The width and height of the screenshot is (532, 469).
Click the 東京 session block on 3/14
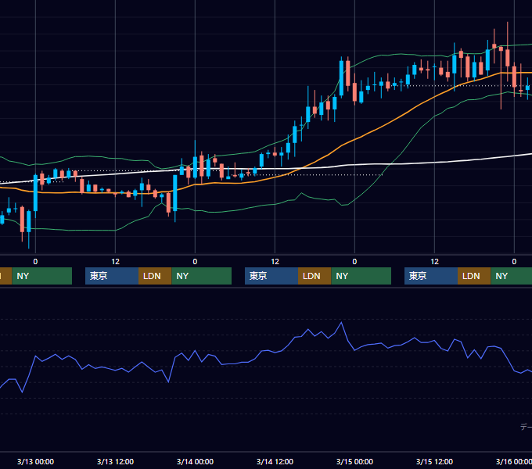[x=271, y=276]
